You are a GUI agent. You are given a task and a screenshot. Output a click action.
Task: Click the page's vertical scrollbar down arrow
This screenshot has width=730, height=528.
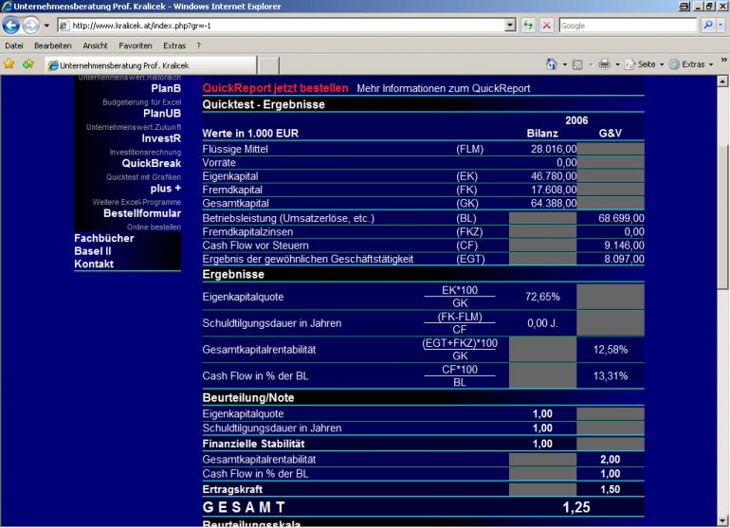tap(722, 520)
